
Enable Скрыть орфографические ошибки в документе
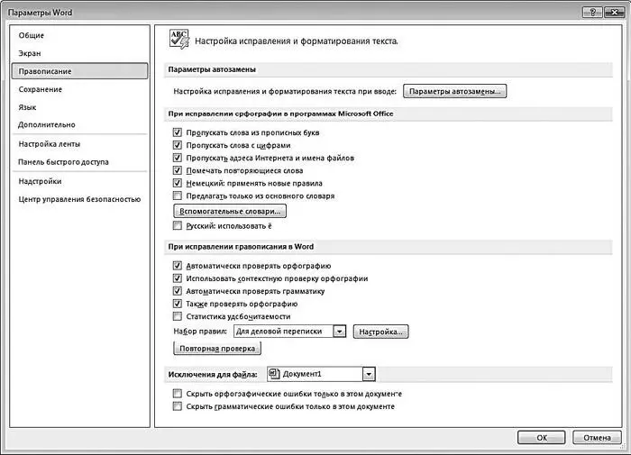tap(177, 394)
